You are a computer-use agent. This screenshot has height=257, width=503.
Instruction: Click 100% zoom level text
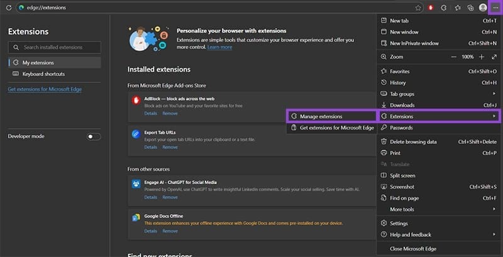[x=467, y=57]
